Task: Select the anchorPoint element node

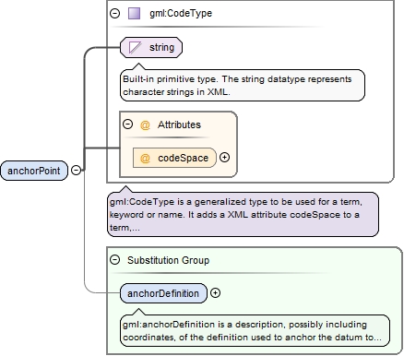Action: click(34, 171)
